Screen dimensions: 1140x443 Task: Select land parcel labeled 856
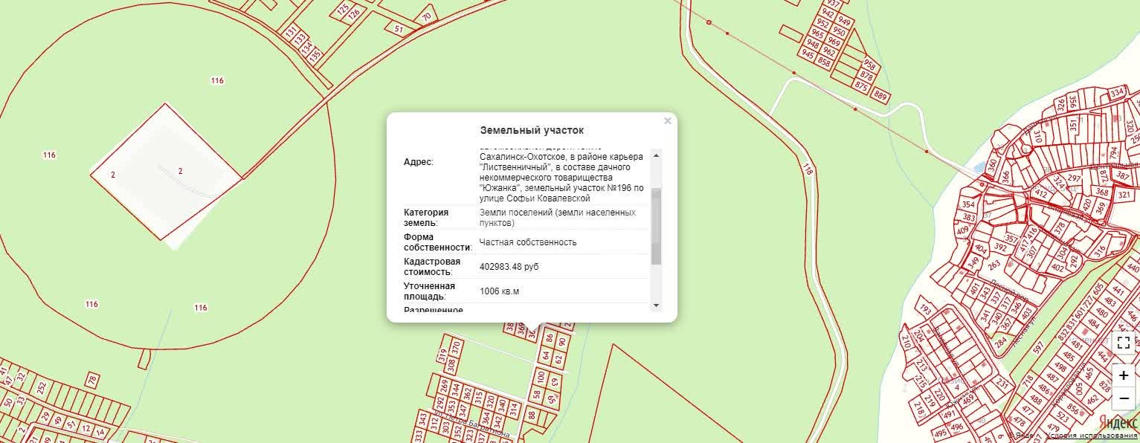(x=1072, y=409)
